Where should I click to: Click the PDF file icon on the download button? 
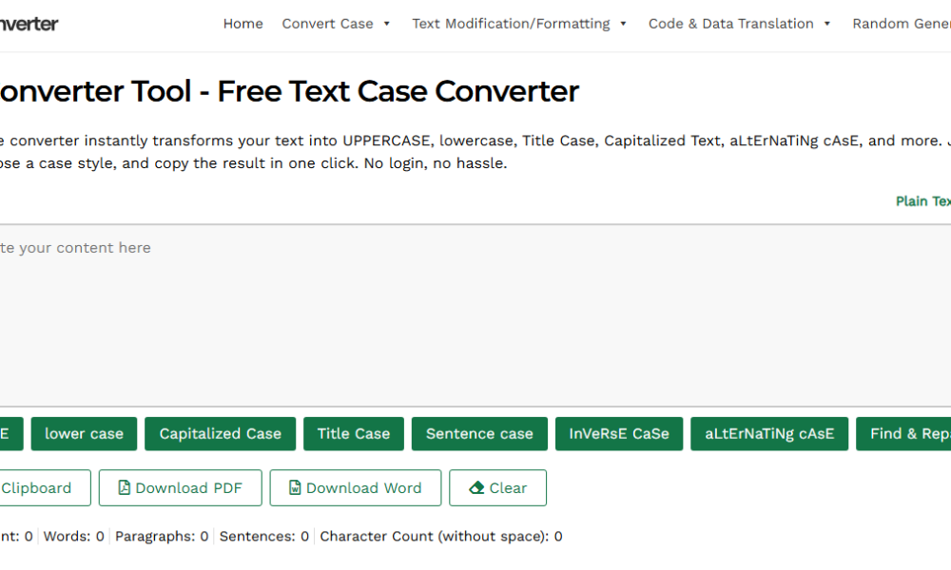124,487
